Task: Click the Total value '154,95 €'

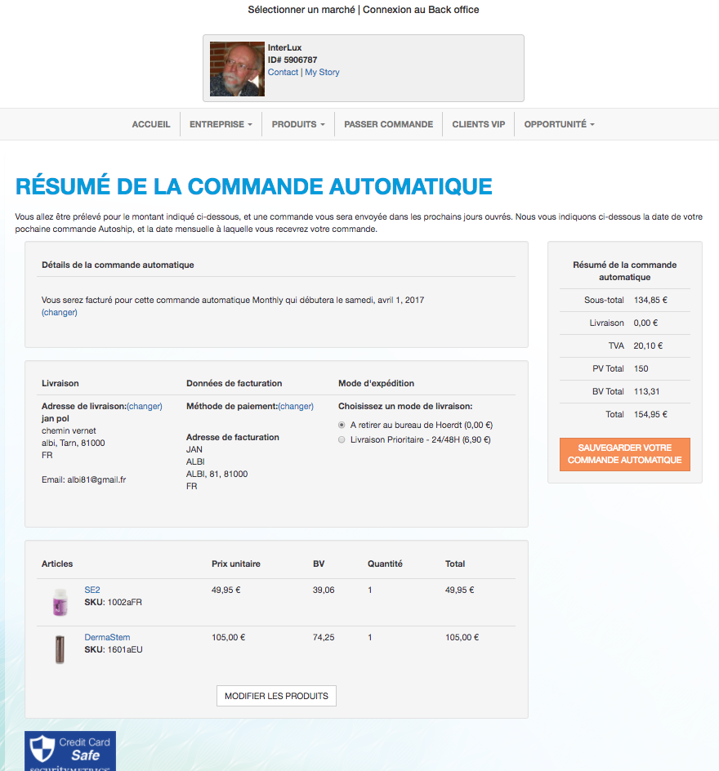Action: pyautogui.click(x=650, y=415)
